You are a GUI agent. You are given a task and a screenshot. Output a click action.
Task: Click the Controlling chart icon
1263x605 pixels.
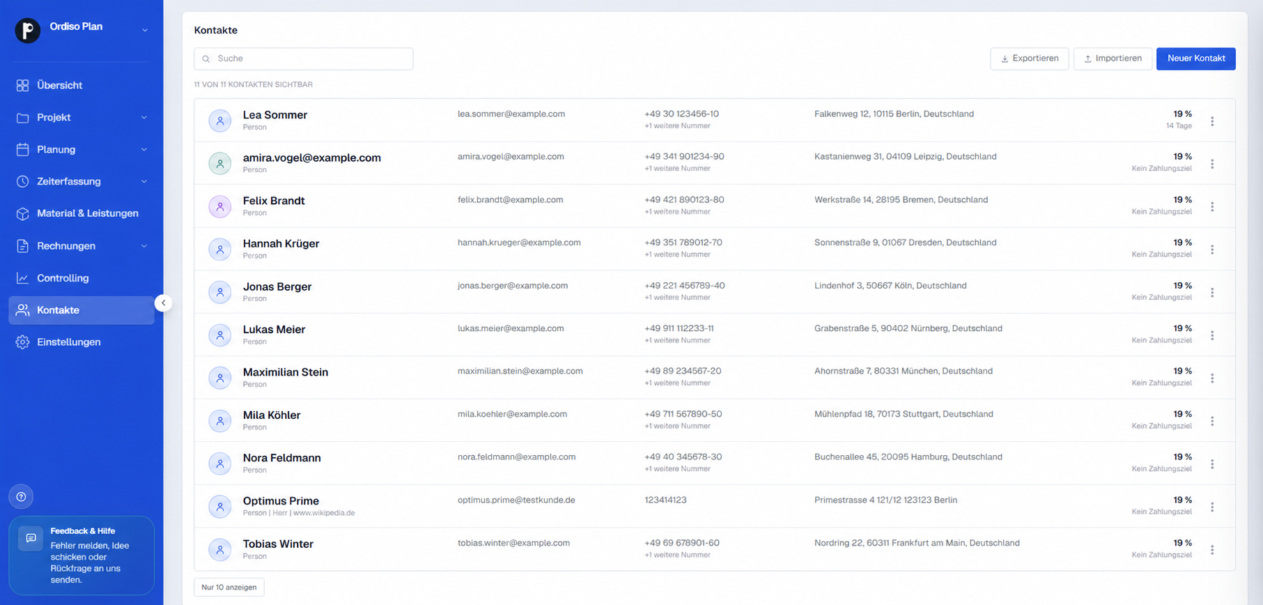[x=22, y=278]
